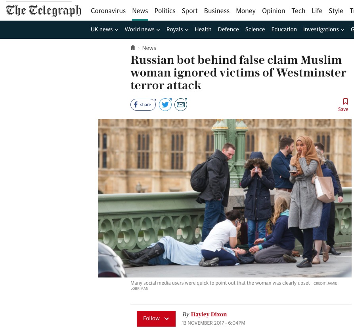Open the Science subsection
The image size is (354, 331).
255,30
